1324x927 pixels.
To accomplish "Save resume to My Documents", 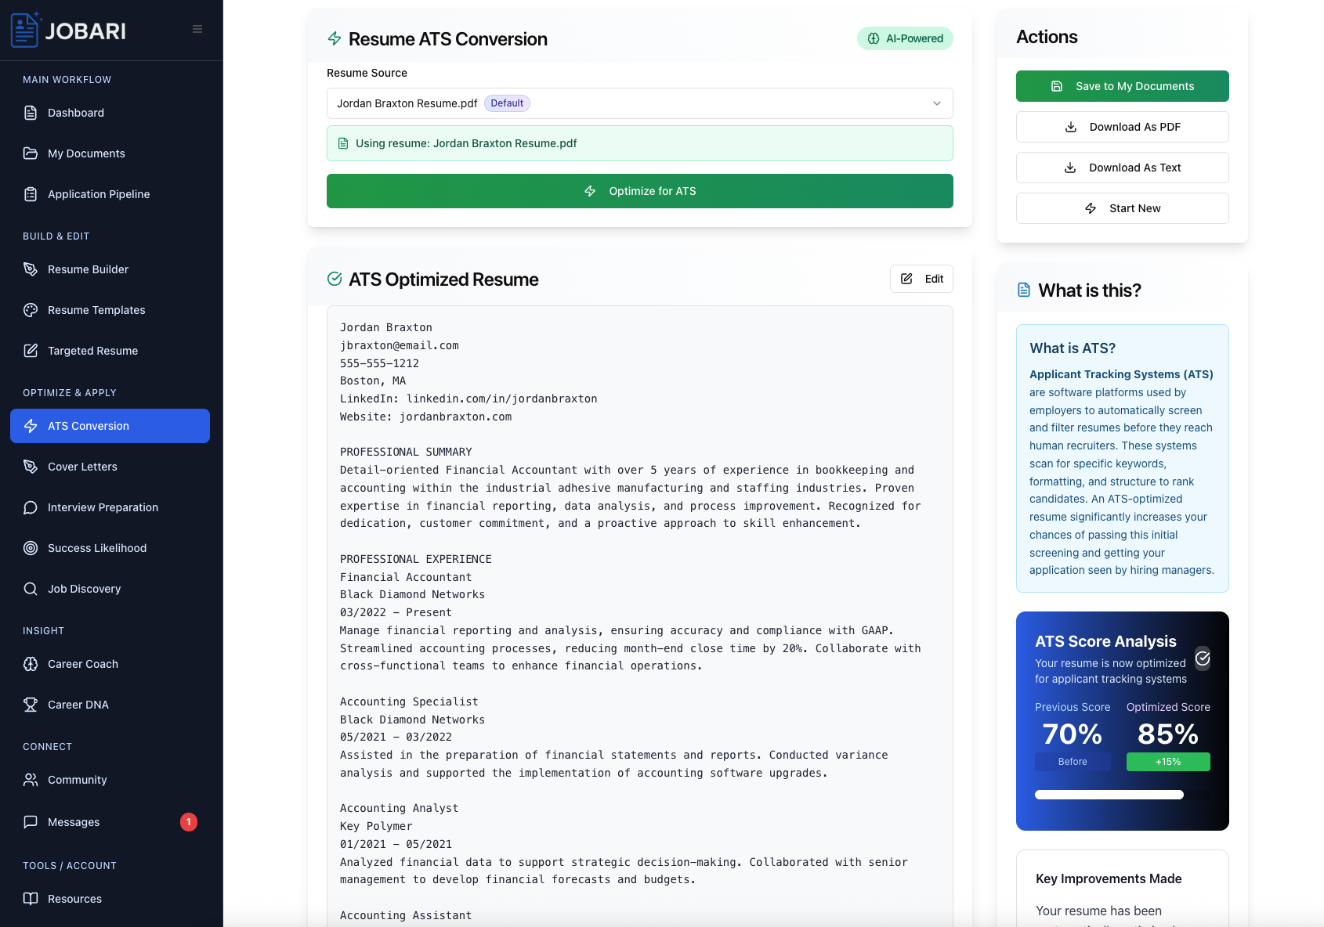I will 1122,86.
